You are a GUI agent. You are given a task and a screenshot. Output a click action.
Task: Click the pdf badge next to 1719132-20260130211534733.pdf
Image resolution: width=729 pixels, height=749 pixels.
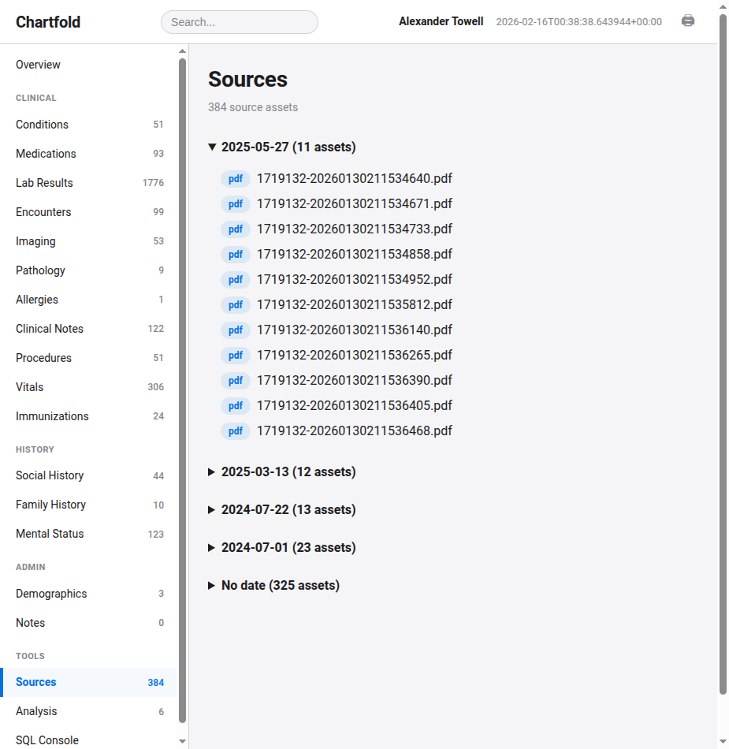click(235, 229)
